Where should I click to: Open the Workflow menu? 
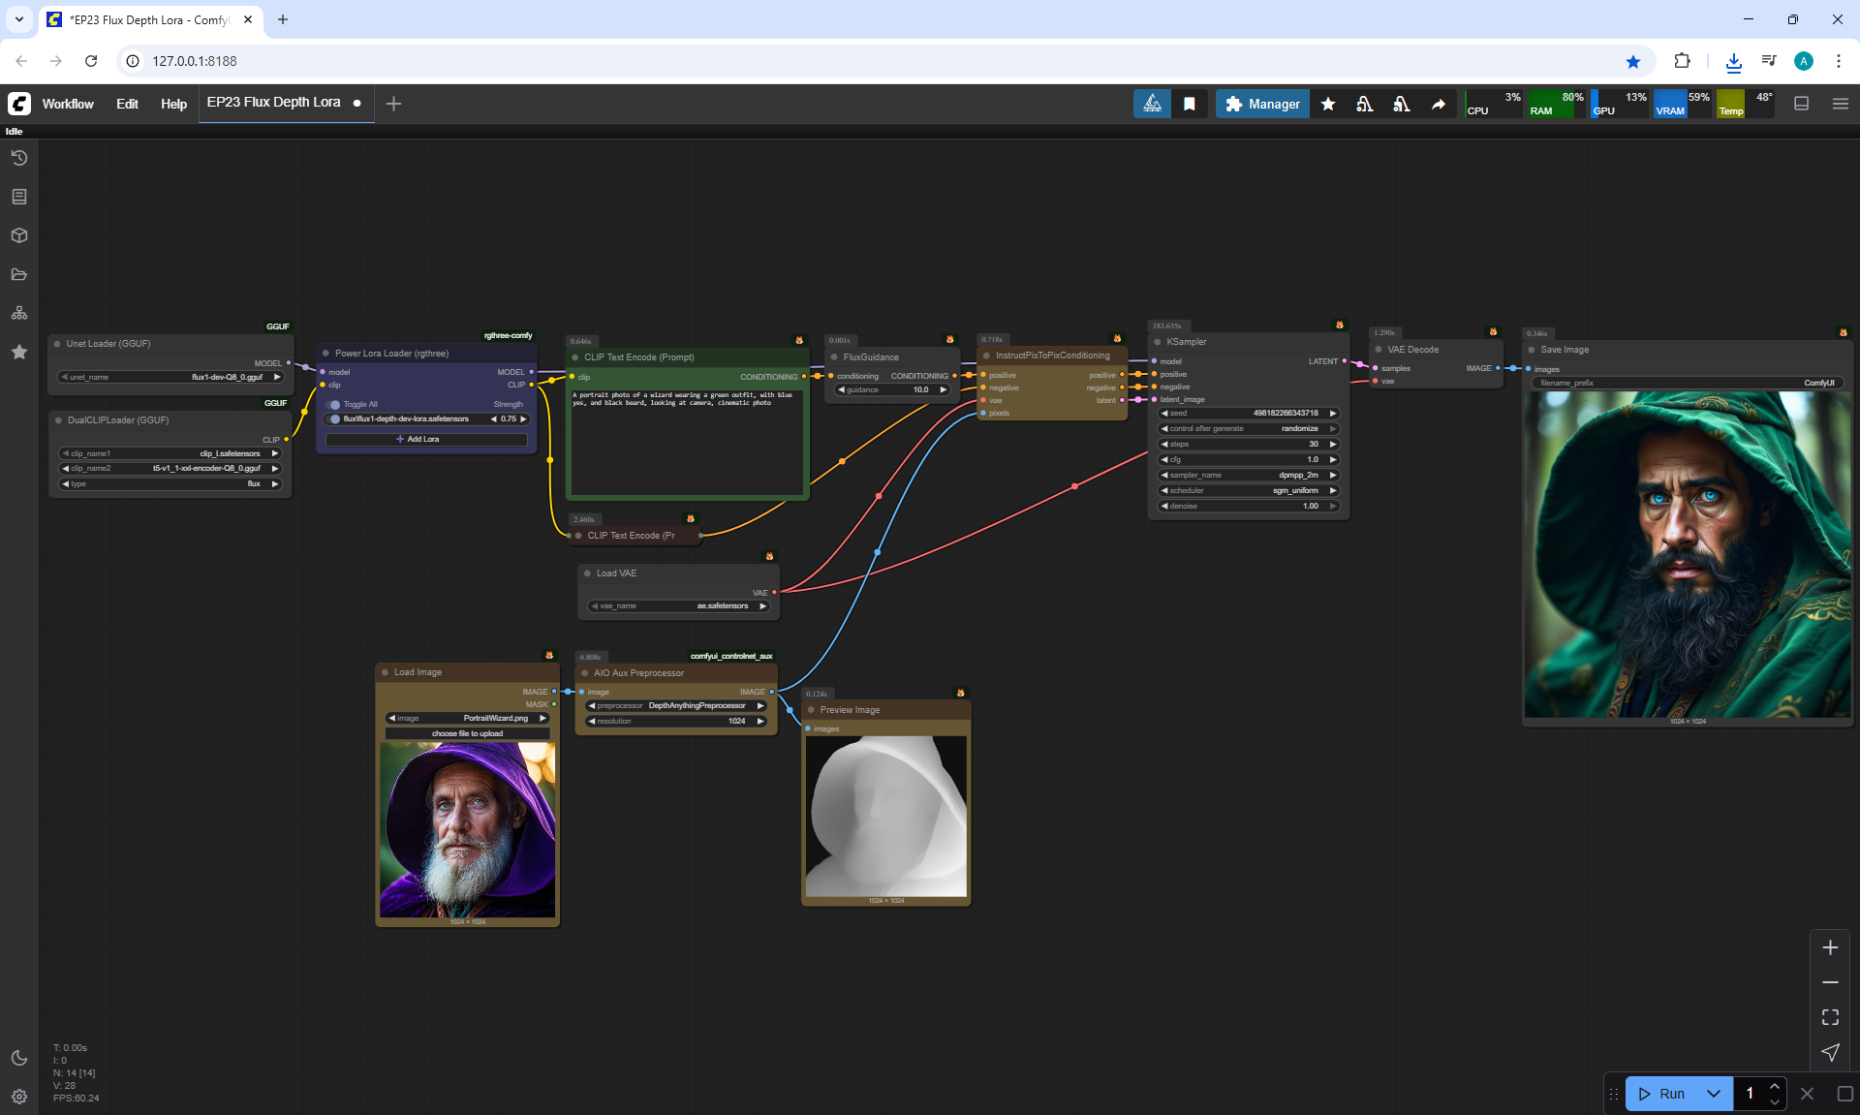coord(68,104)
